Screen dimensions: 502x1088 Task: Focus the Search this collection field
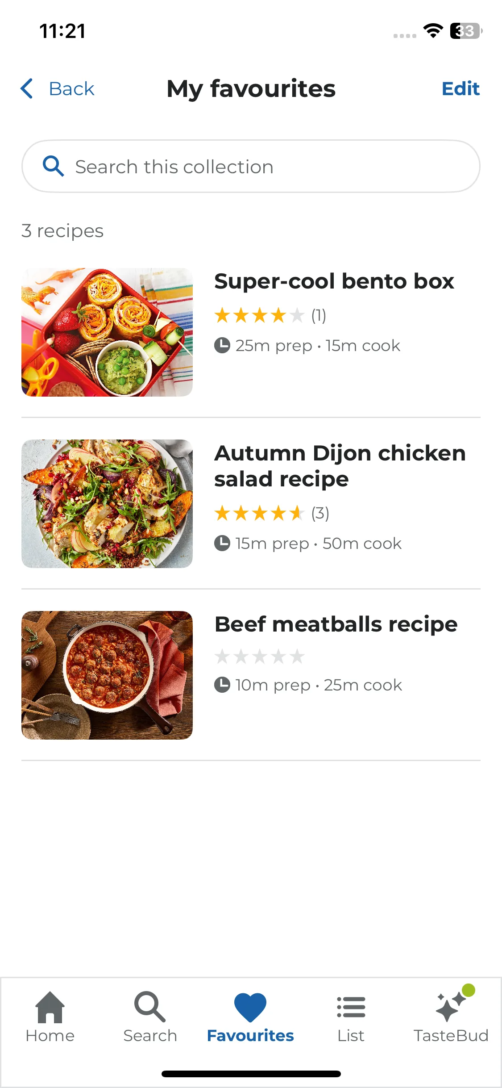pos(251,166)
